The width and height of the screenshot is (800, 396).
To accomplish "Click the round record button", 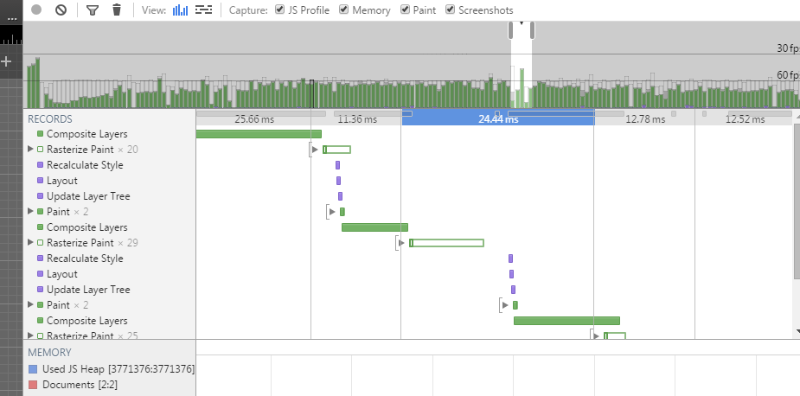I will click(36, 10).
